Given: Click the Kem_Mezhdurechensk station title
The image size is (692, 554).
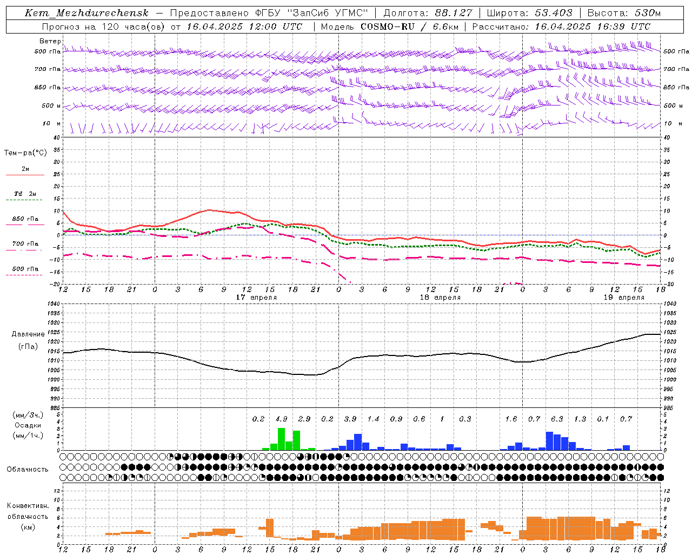Looking at the screenshot, I should (86, 13).
